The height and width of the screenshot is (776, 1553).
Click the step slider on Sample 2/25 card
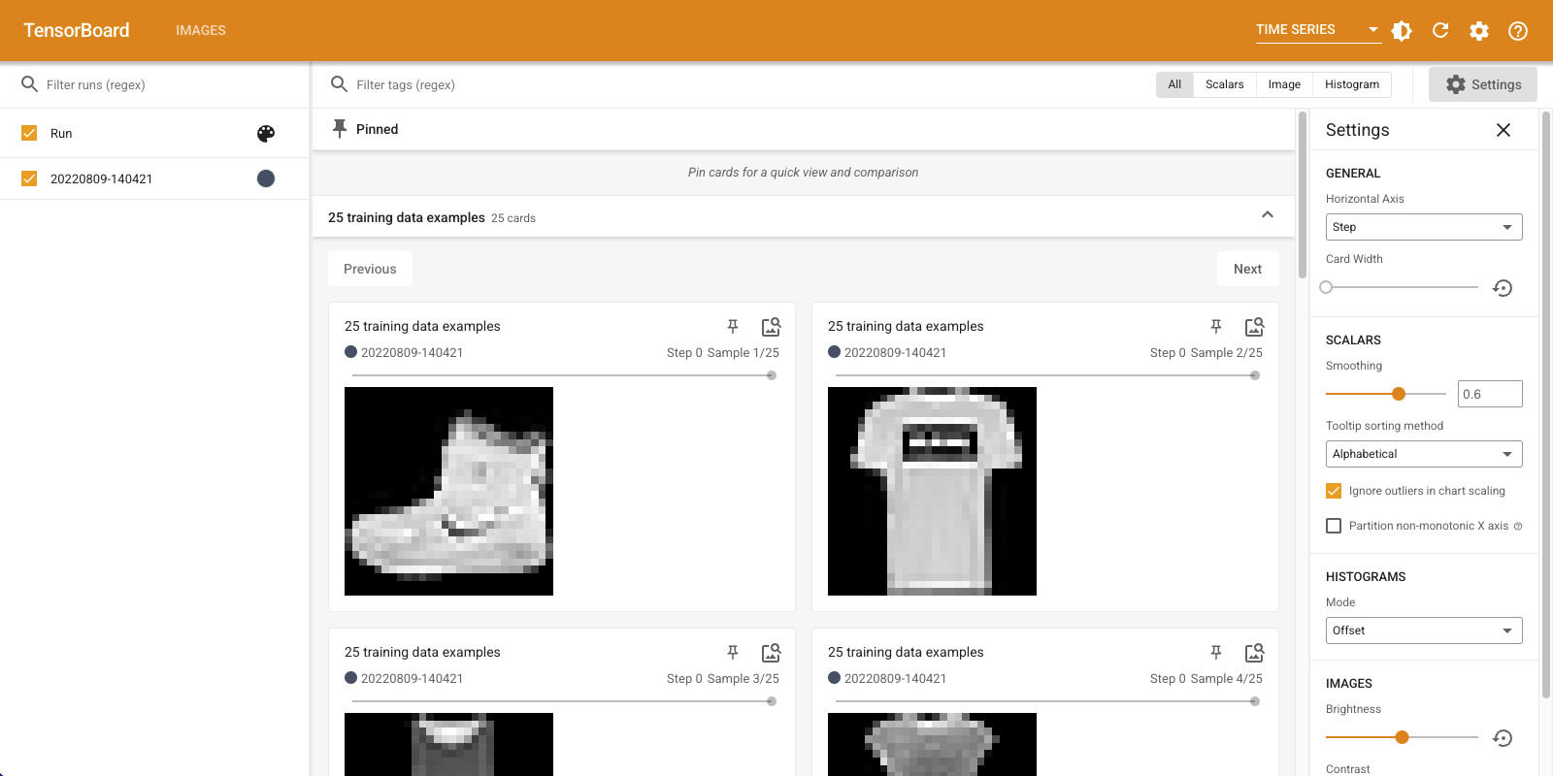(1045, 375)
